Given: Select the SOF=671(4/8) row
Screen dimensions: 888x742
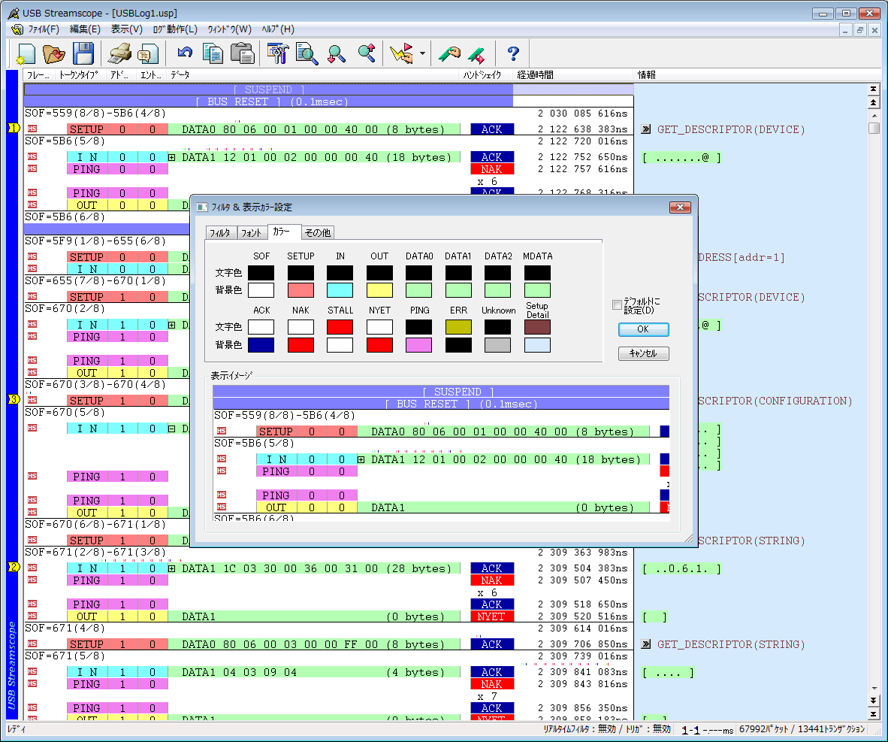Looking at the screenshot, I should (328, 628).
